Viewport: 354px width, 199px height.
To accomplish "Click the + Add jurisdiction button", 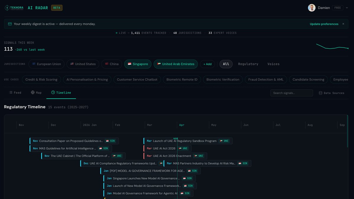I will (207, 64).
